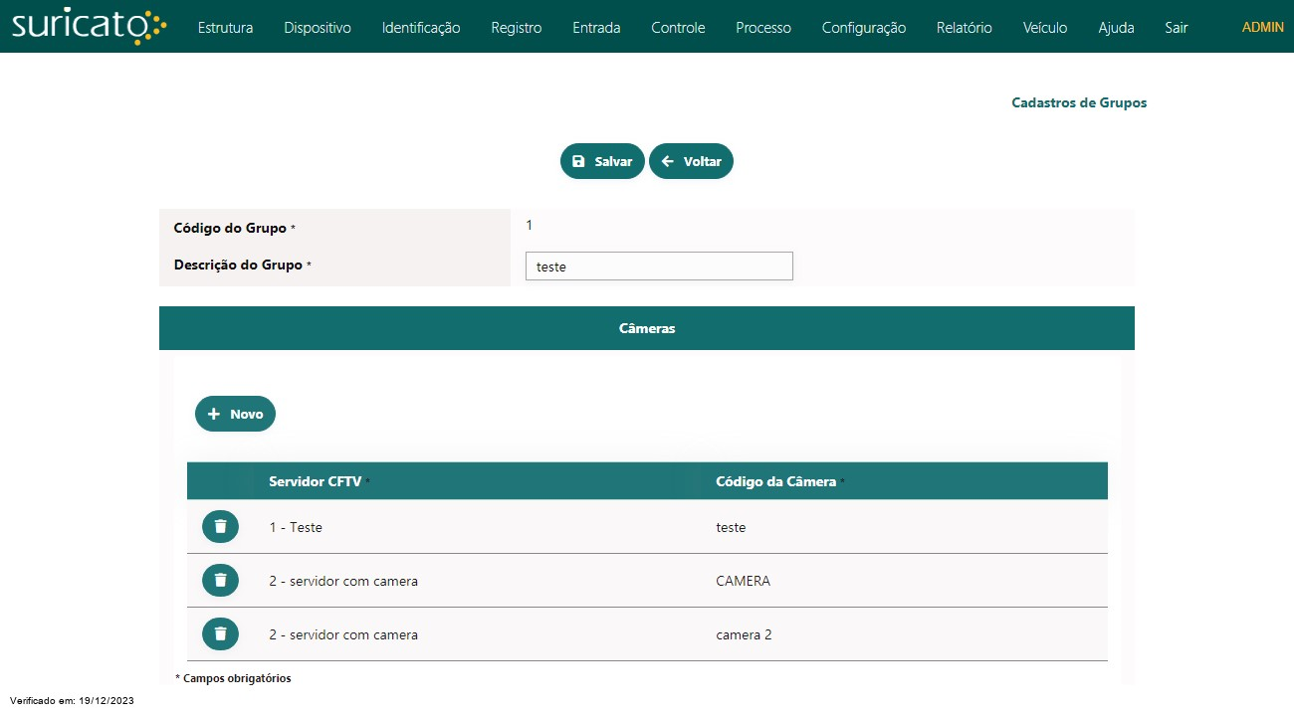Click the Suricato logo
1294x715 pixels.
[89, 27]
